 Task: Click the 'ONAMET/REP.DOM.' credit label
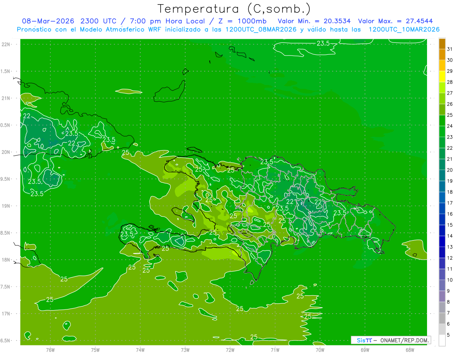pos(402,340)
